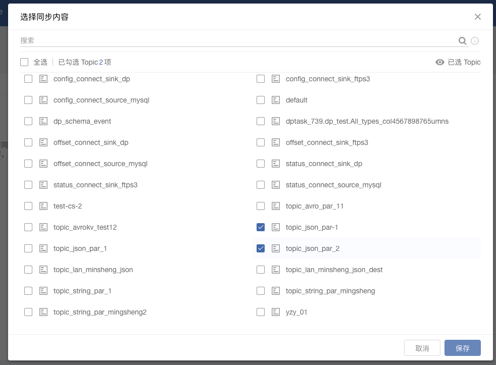Uncheck the topic_json_par-1 checkbox
Viewport: 496px width, 365px height.
click(x=261, y=227)
